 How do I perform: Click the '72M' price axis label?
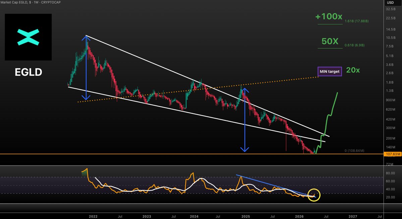coord(390,164)
